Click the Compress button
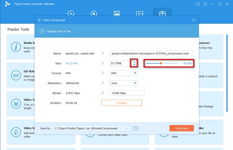This screenshot has height=150, width=233. 182,128
